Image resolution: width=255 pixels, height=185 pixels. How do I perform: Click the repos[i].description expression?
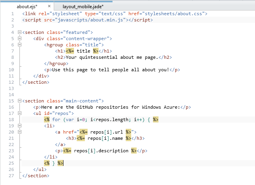pos(101,151)
